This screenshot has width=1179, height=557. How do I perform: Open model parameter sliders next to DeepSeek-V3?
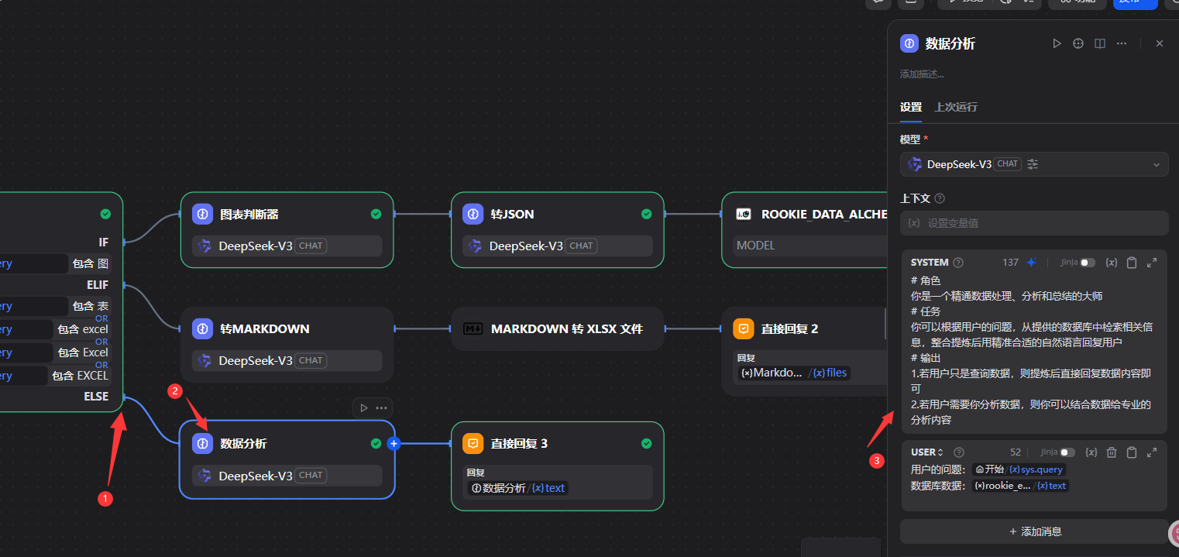1033,164
